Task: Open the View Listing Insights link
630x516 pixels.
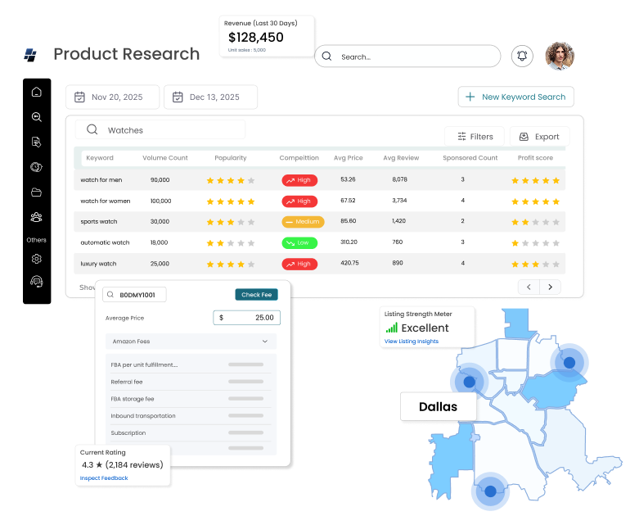Action: click(x=412, y=342)
